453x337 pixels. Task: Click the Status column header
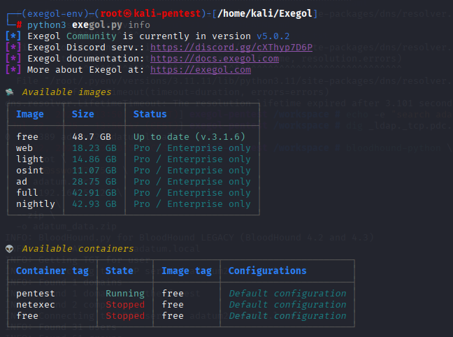click(150, 114)
